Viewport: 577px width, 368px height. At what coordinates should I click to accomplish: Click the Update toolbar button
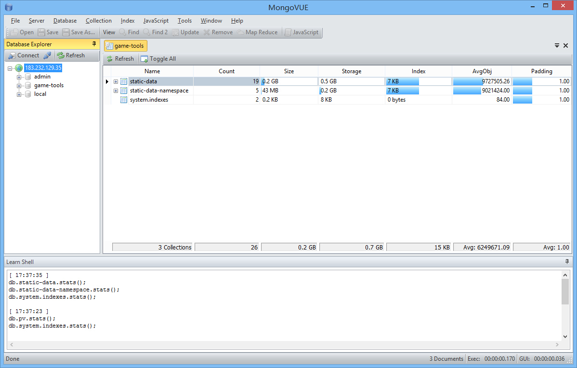(x=185, y=32)
